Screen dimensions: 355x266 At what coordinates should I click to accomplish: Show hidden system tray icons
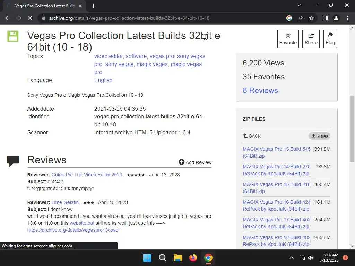[292, 258]
